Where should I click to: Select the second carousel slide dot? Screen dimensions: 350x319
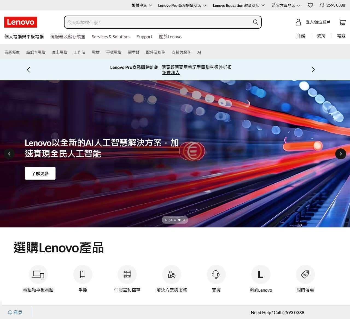[171, 220]
